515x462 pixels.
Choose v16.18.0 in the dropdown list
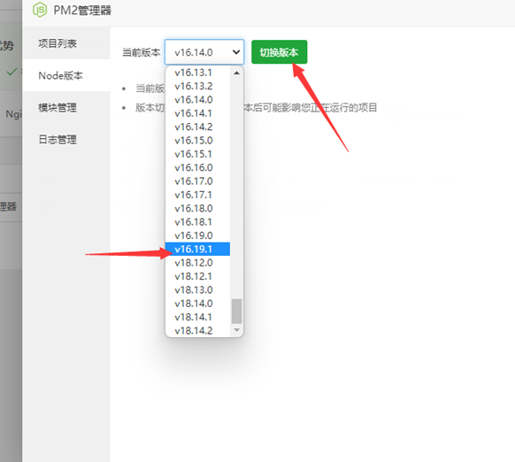pos(197,208)
